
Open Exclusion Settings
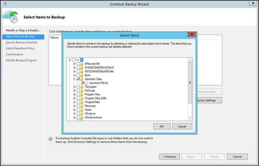(x=209, y=100)
